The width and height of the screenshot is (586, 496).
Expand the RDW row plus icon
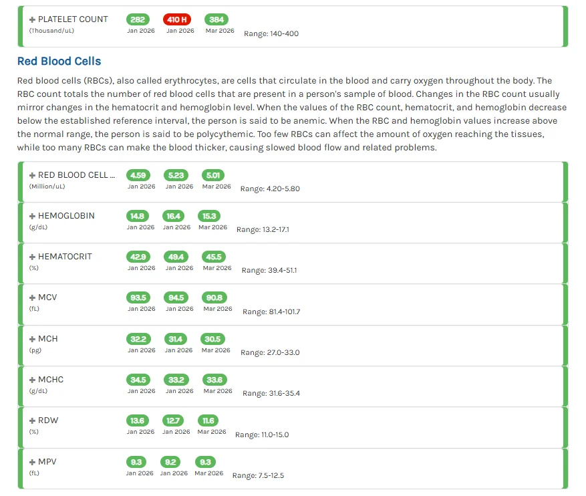pyautogui.click(x=33, y=420)
